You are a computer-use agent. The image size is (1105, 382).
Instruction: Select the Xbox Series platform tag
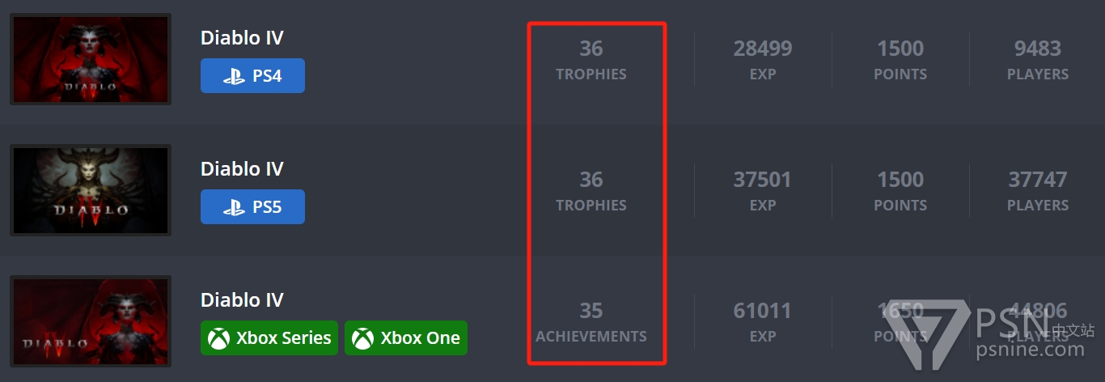[269, 338]
